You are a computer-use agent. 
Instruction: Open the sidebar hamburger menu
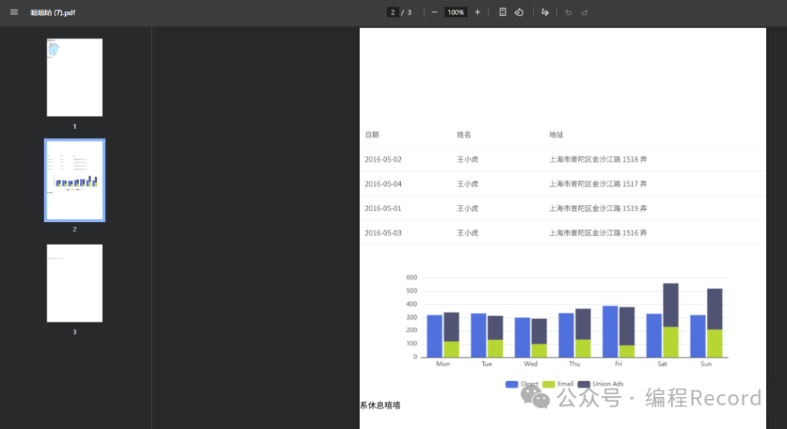14,12
